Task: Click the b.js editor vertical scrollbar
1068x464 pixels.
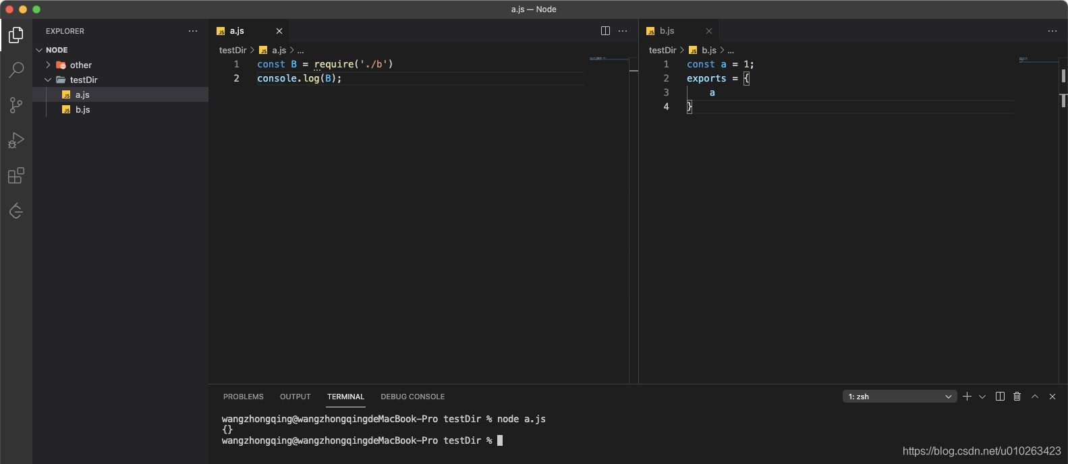Action: pos(1063,221)
